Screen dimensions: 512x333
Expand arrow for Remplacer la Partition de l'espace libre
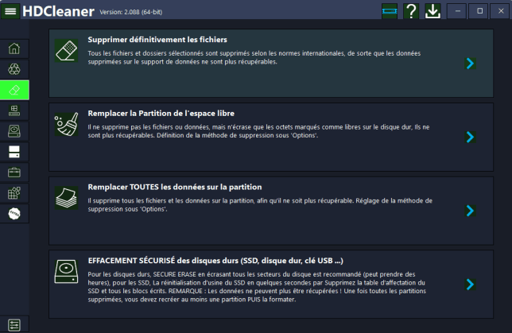[470, 137]
